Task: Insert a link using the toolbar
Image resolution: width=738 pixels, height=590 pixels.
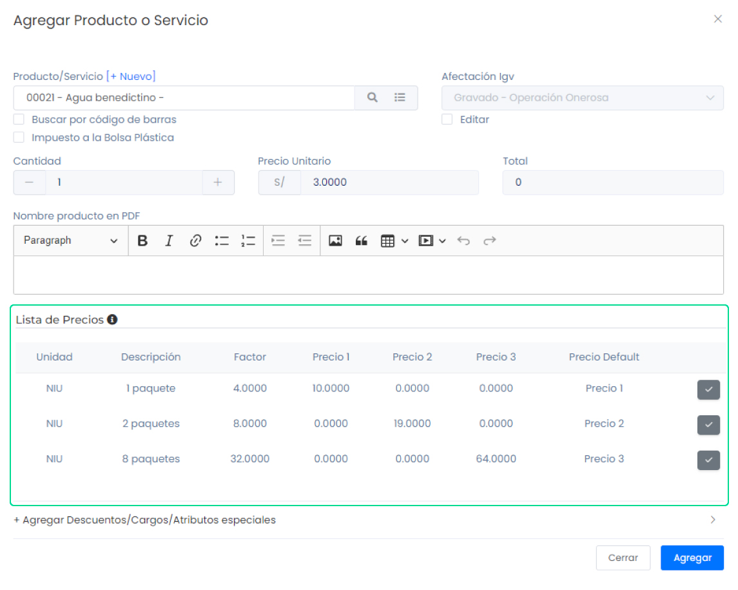Action: (x=195, y=241)
